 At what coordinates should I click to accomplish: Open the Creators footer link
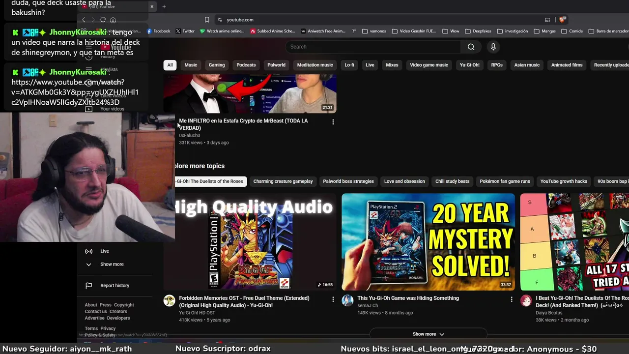(x=118, y=312)
